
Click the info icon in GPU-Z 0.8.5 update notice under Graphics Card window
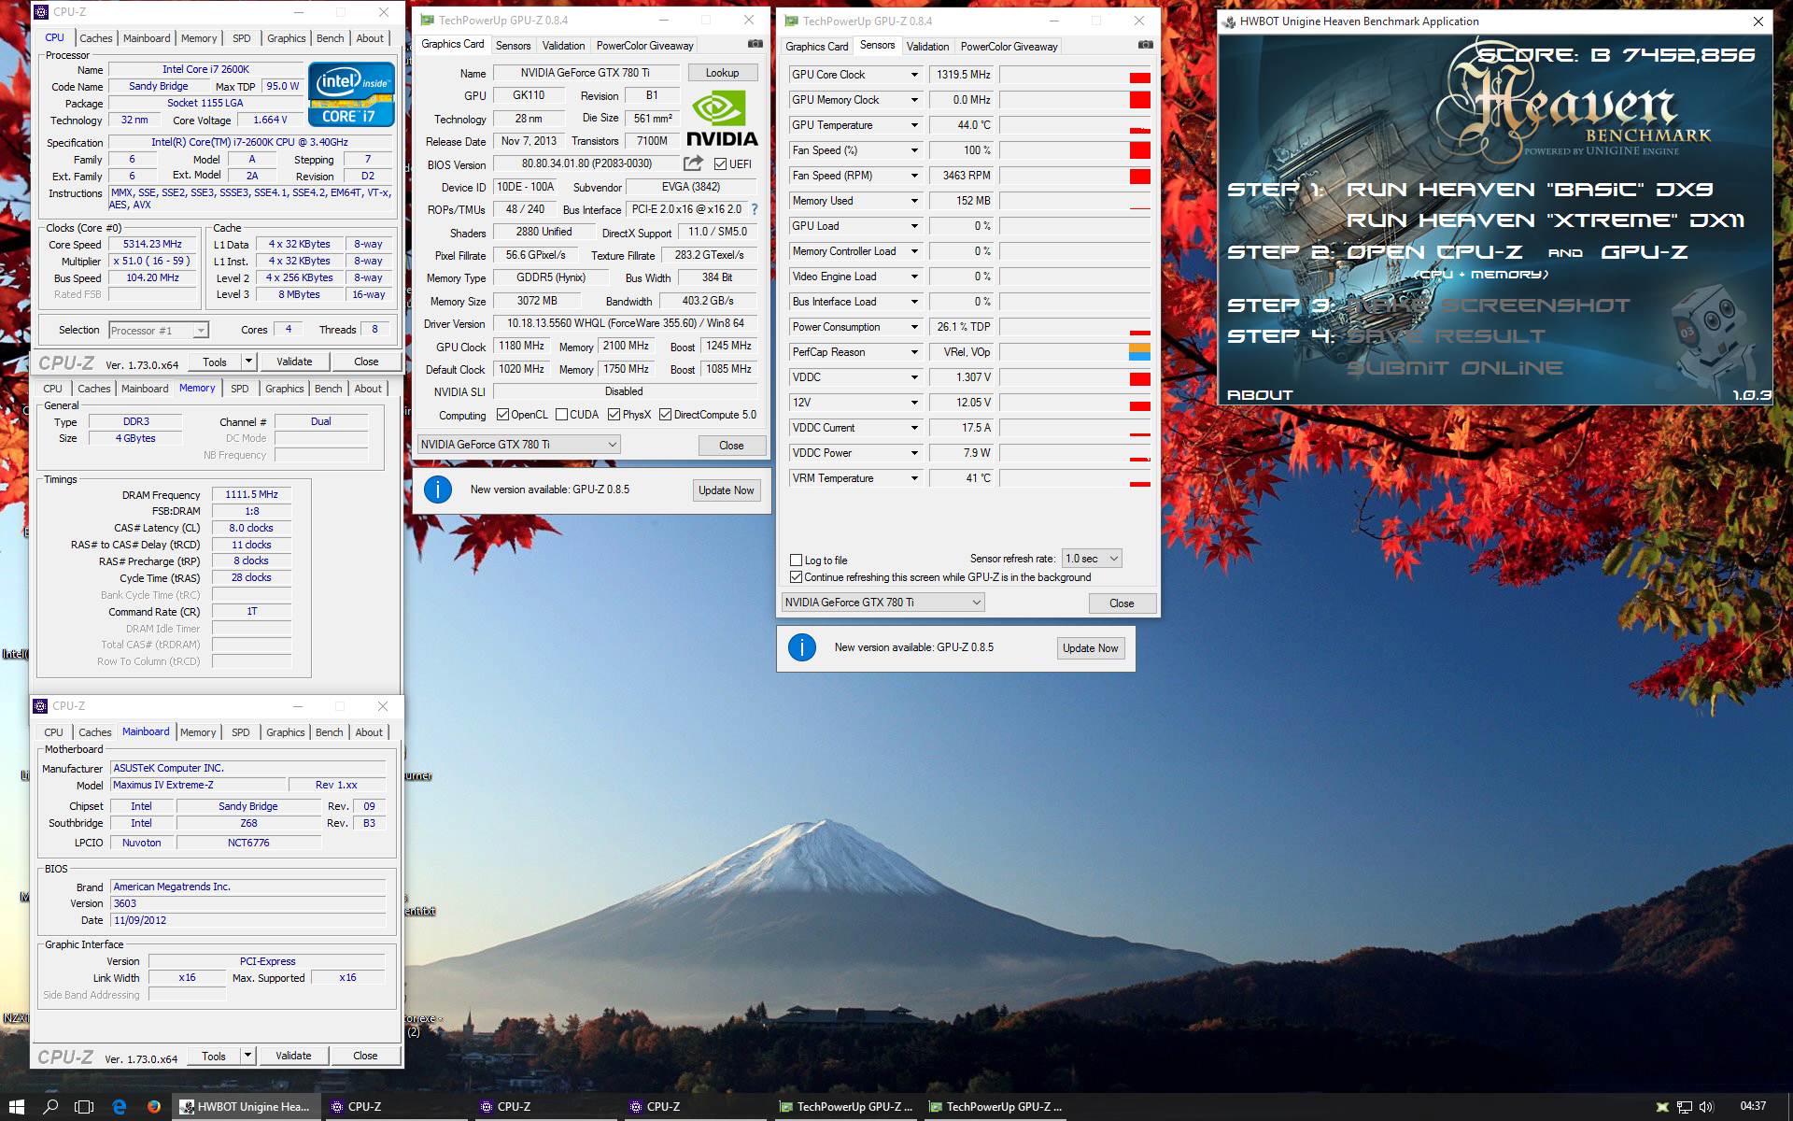click(437, 490)
